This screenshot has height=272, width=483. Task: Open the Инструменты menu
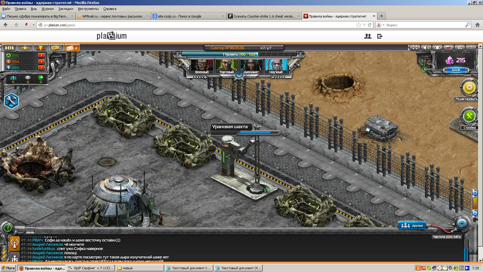click(88, 9)
